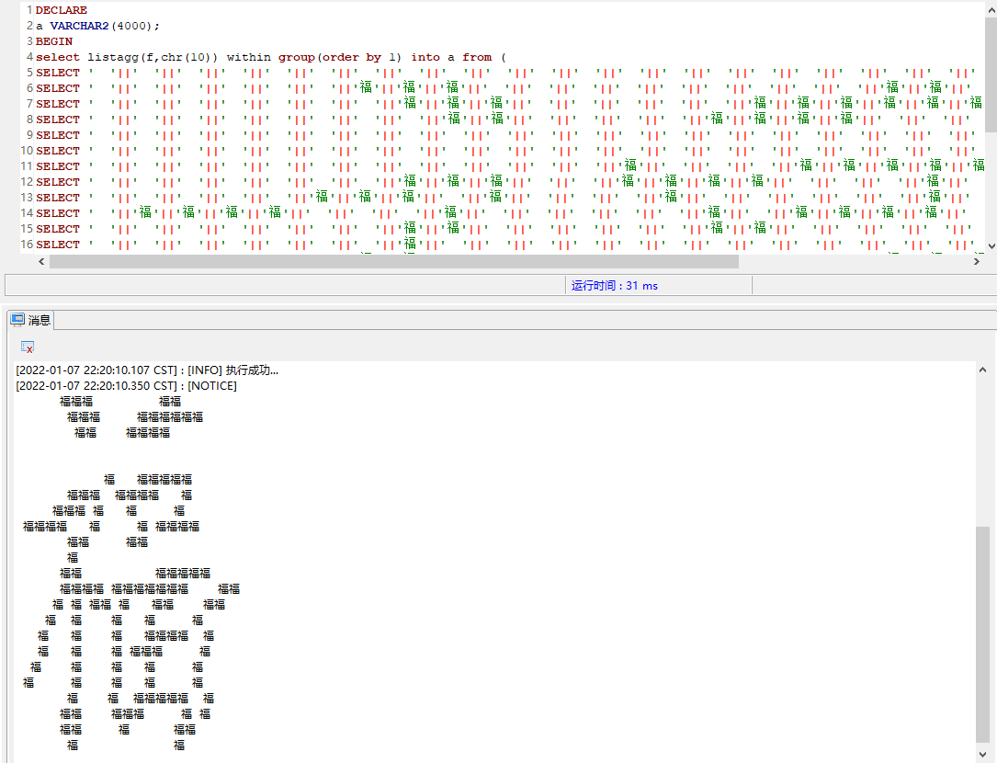997x763 pixels.
Task: Click the editor horizontal scrollbar thumb
Action: point(394,262)
